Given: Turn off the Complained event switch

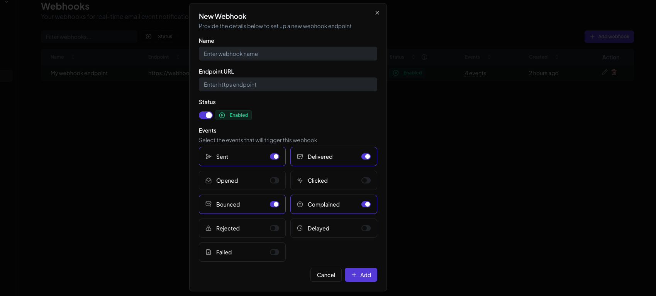Looking at the screenshot, I should coord(366,204).
